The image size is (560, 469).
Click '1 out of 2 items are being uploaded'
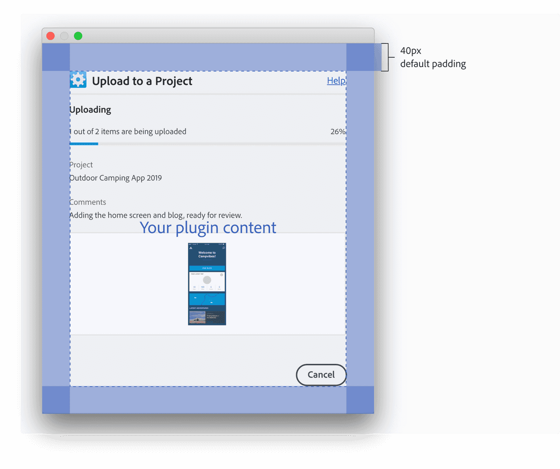click(128, 132)
